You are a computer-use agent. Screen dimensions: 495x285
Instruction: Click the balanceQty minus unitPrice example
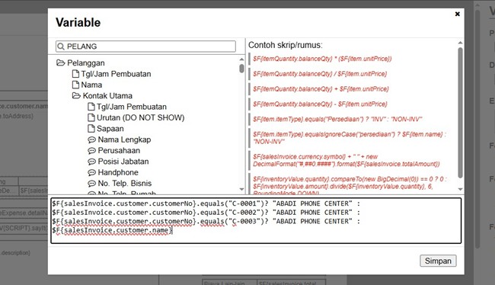[320, 104]
